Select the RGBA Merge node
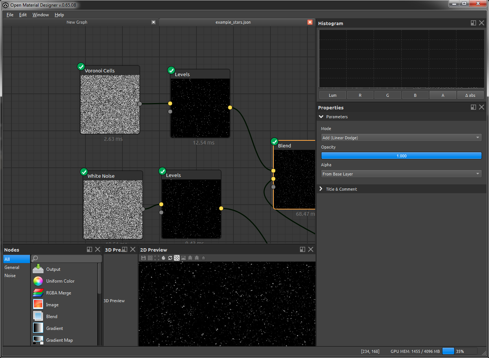Viewport: 489px width, 358px height. point(64,293)
